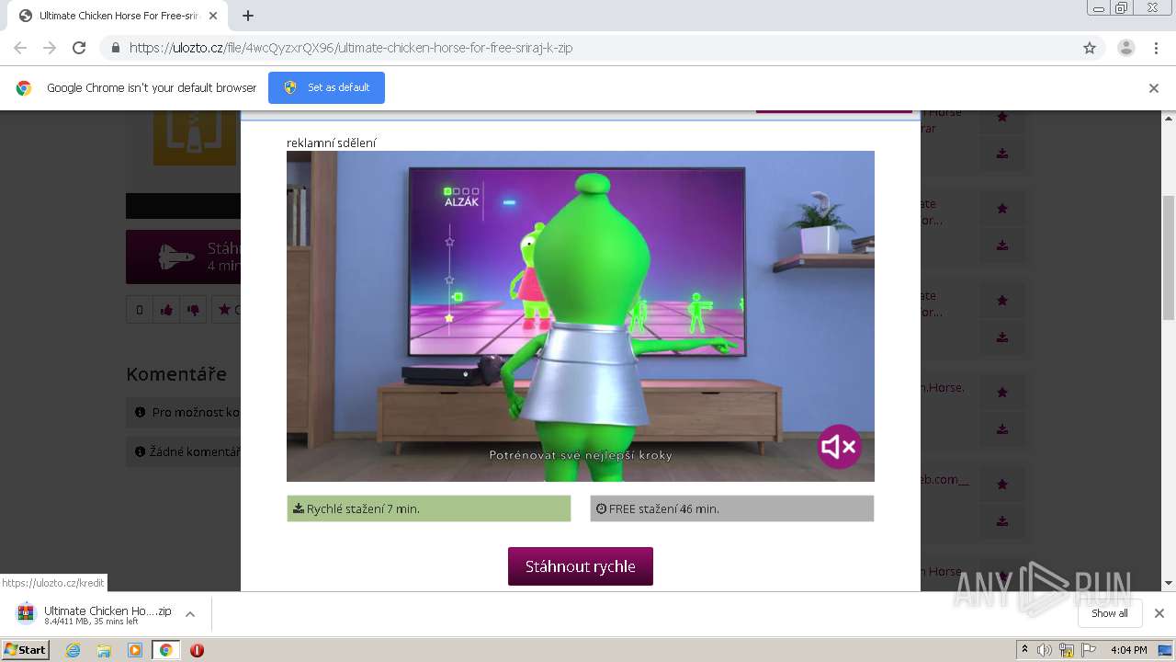Image resolution: width=1176 pixels, height=662 pixels.
Task: Click the address bar URL
Action: pos(350,48)
